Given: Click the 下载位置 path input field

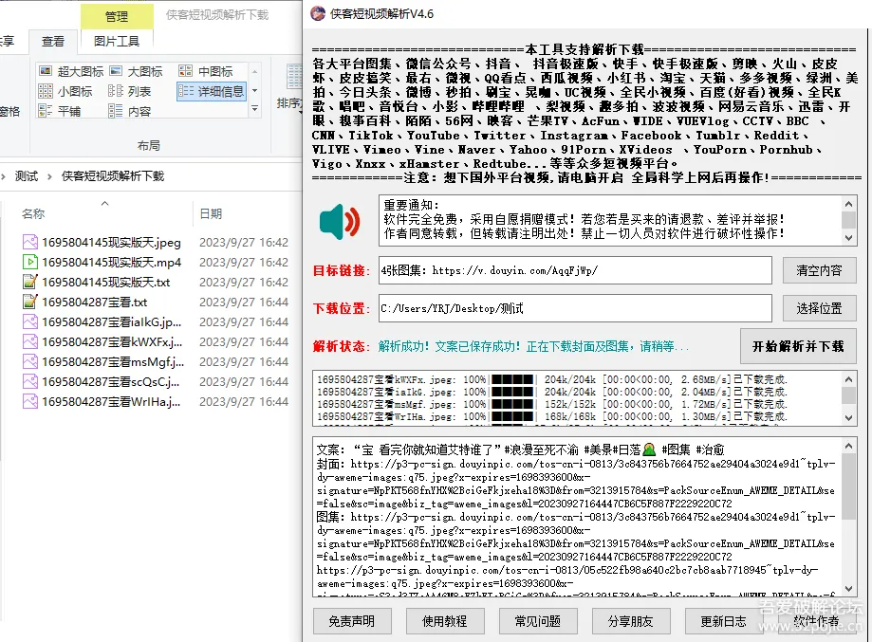Looking at the screenshot, I should tap(575, 308).
